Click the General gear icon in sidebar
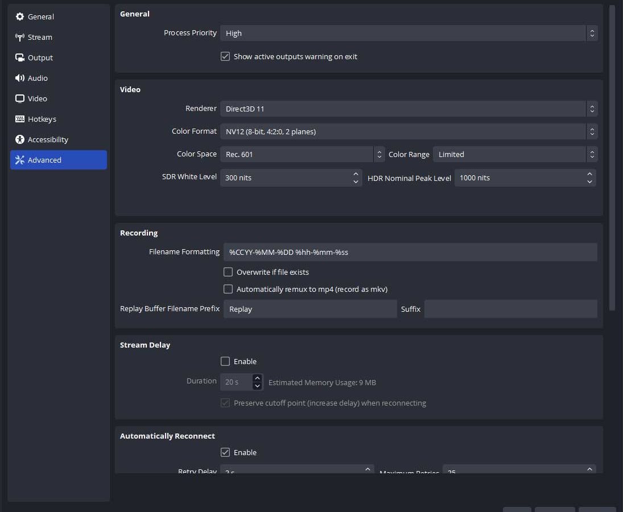The height and width of the screenshot is (512, 623). click(20, 17)
